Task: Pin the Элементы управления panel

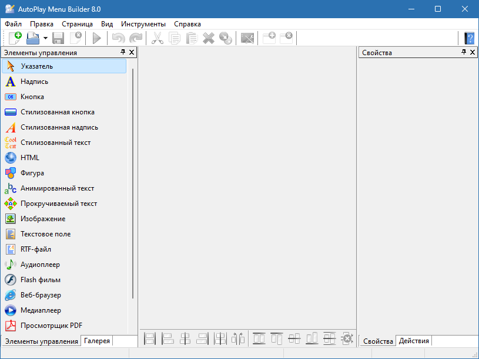Action: 123,52
